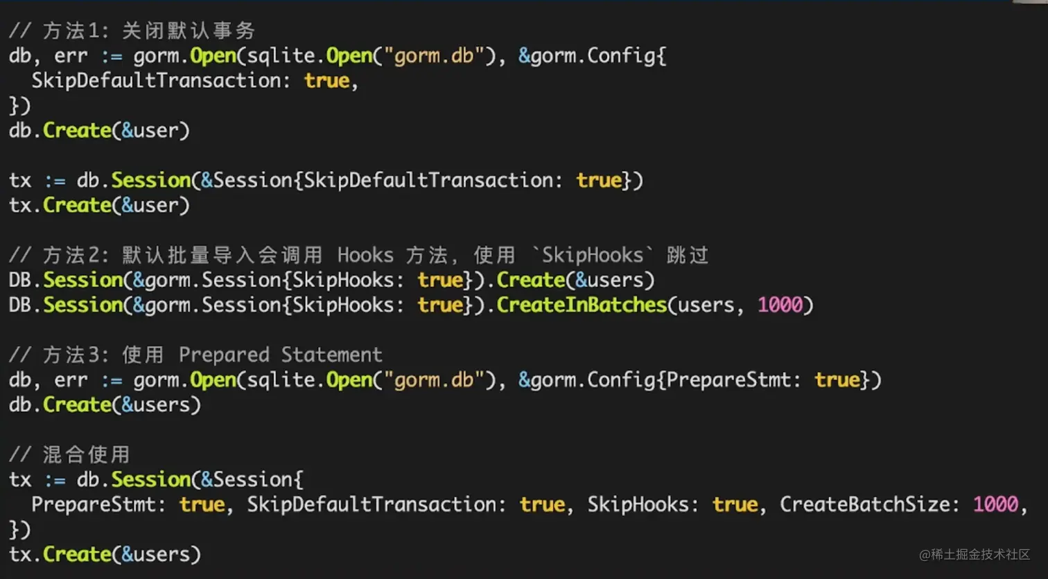Select the line 'SkipDefaultTransaction: true,' under gorm.Config
Image resolution: width=1048 pixels, height=579 pixels.
195,80
